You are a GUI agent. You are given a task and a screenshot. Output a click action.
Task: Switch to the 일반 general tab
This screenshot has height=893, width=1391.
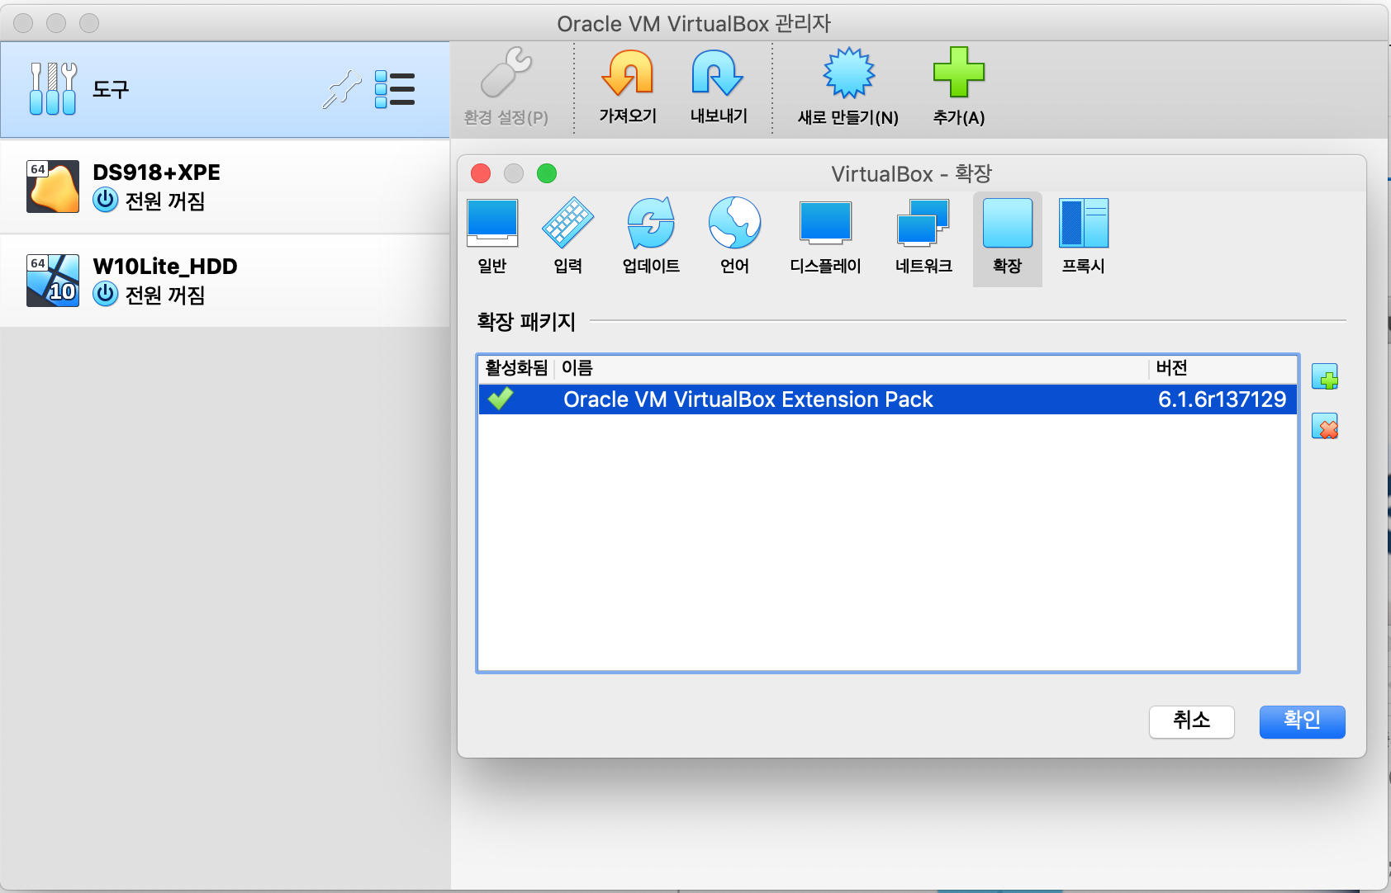(x=492, y=238)
